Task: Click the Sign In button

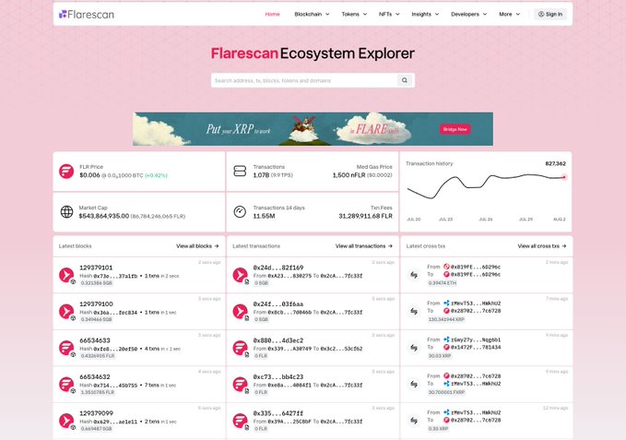Action: (x=550, y=15)
